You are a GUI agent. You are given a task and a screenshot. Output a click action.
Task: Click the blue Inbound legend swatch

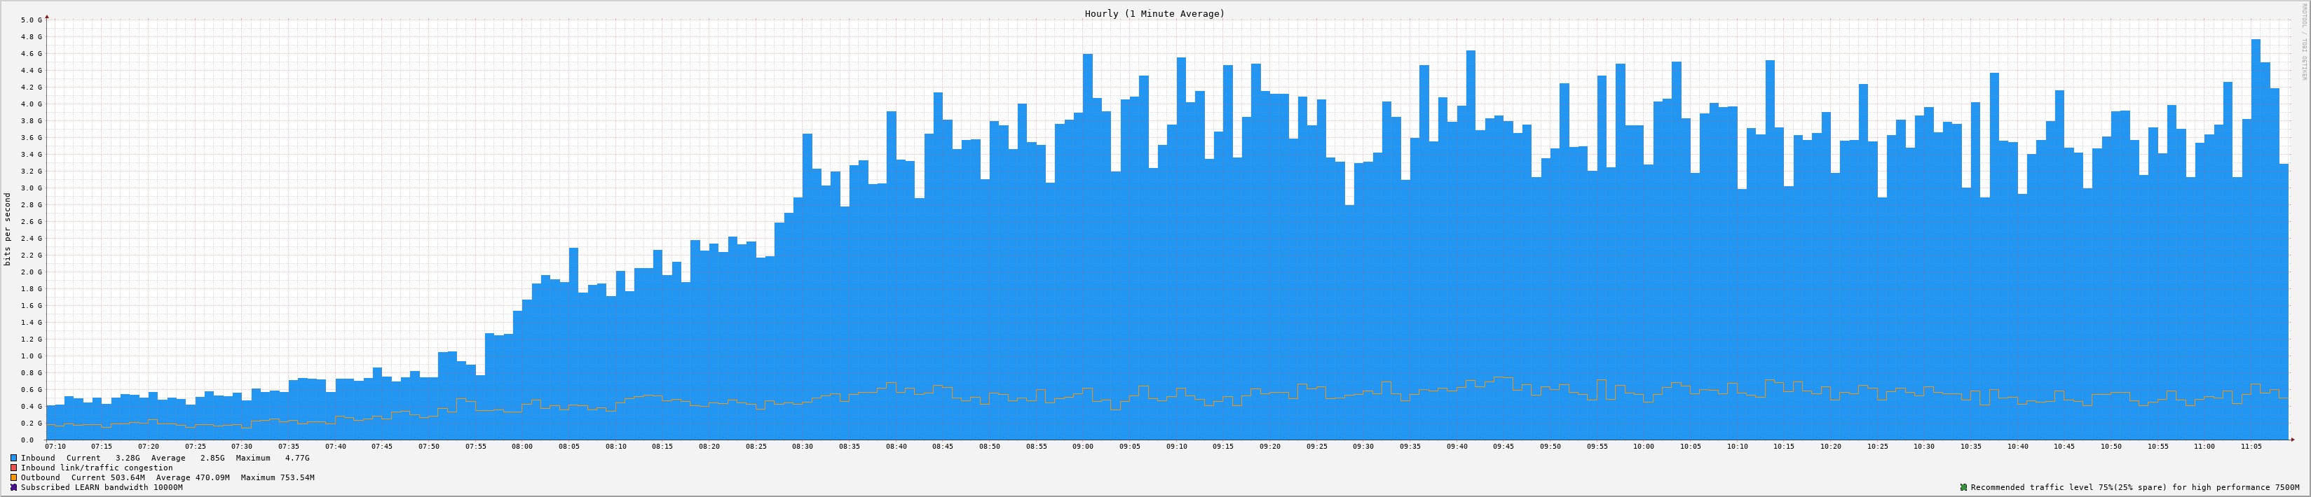(x=13, y=458)
